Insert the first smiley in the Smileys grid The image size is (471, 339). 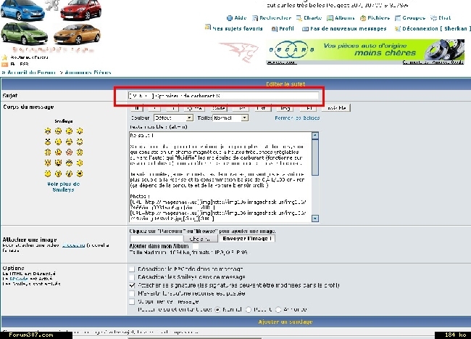click(47, 131)
